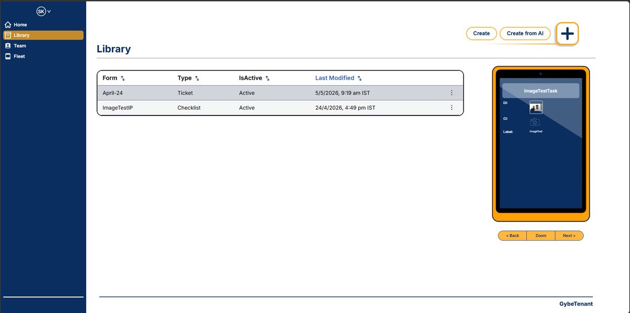Sort by the IsActive column arrows
The image size is (630, 313).
[267, 78]
